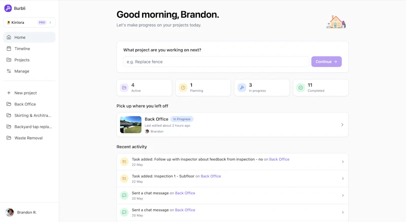Screen dimensions: 406x222
Task: Click the chat icon of first chat message
Action: point(124,195)
